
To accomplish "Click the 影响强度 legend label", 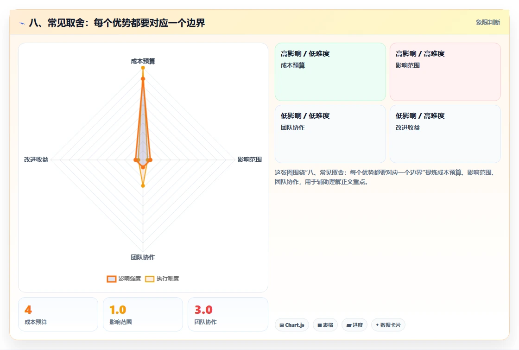I will click(130, 279).
